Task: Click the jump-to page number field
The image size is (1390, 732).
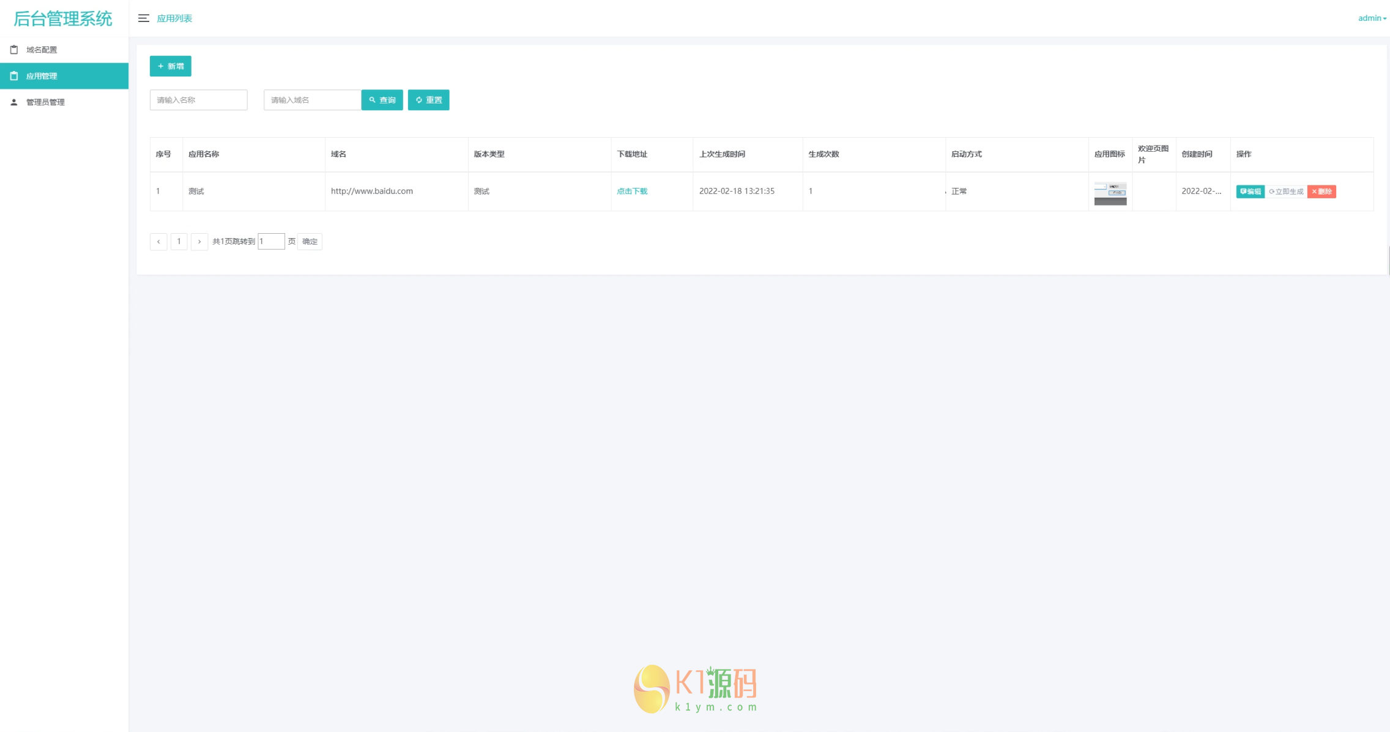Action: point(271,241)
